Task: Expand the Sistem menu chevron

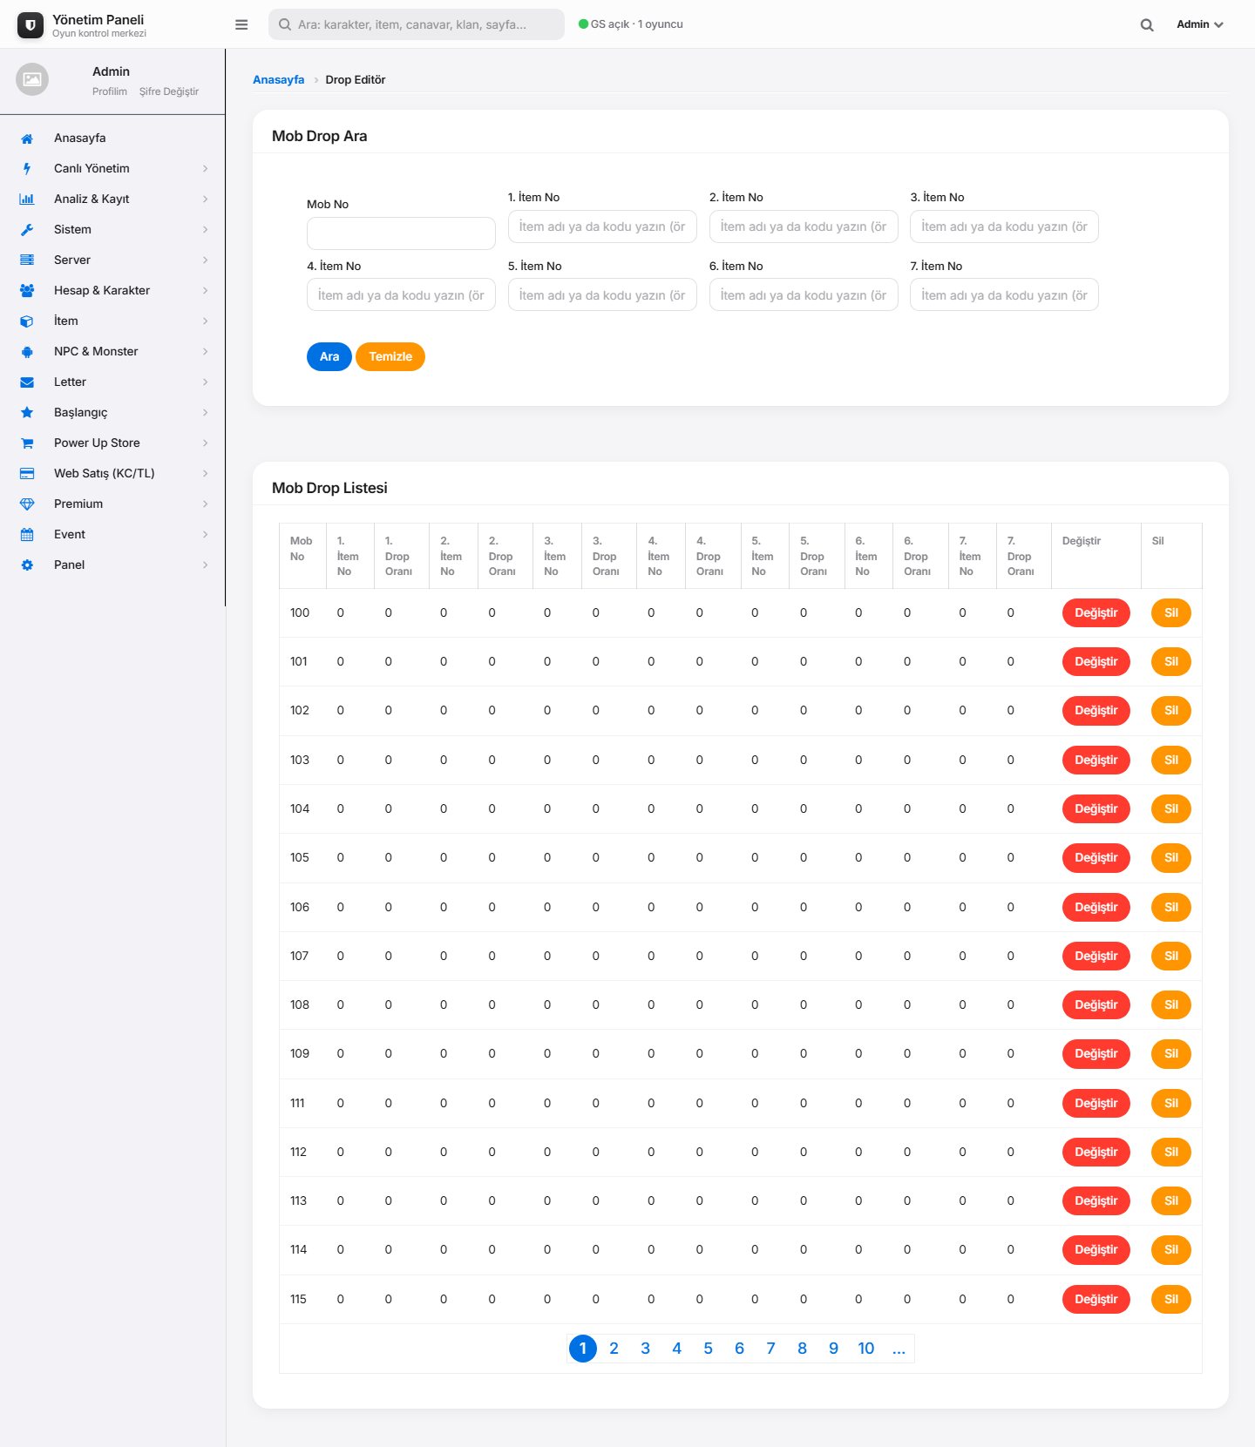Action: pyautogui.click(x=206, y=230)
